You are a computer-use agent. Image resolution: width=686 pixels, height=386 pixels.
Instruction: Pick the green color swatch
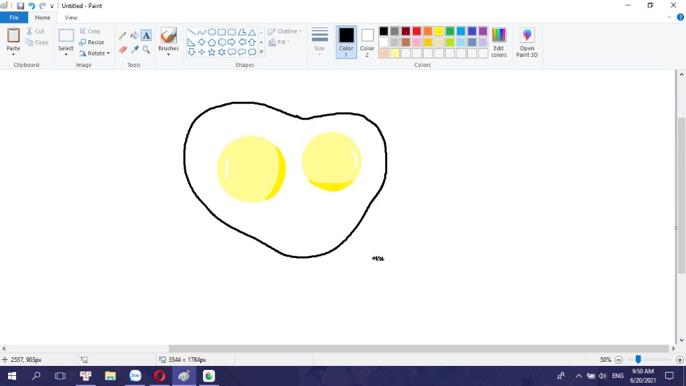click(x=450, y=31)
